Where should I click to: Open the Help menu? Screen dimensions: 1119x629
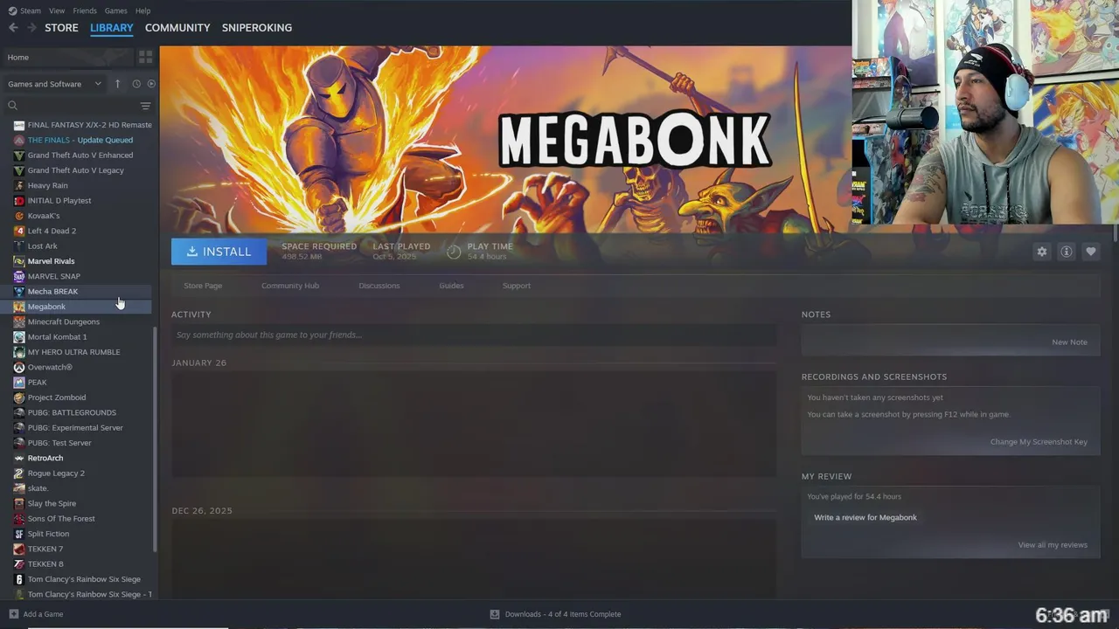(x=142, y=10)
